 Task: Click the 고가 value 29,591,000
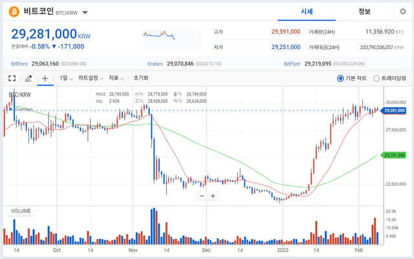tap(286, 32)
